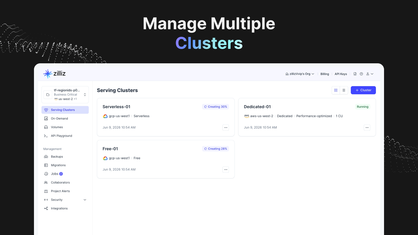Open the project selector tf-regionids

pos(65,95)
